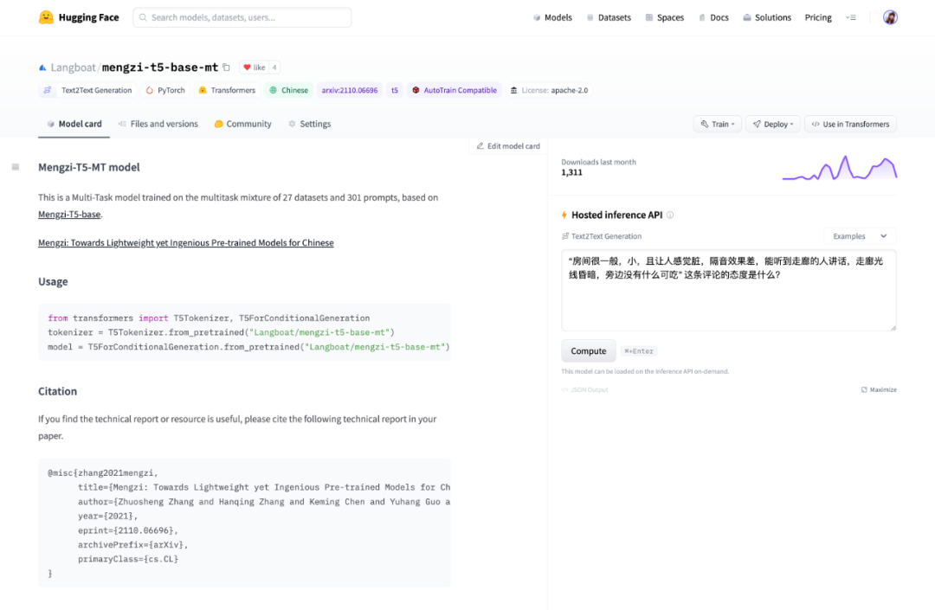Expand the Examples dropdown
Viewport: 935px width, 610px height.
tap(860, 236)
